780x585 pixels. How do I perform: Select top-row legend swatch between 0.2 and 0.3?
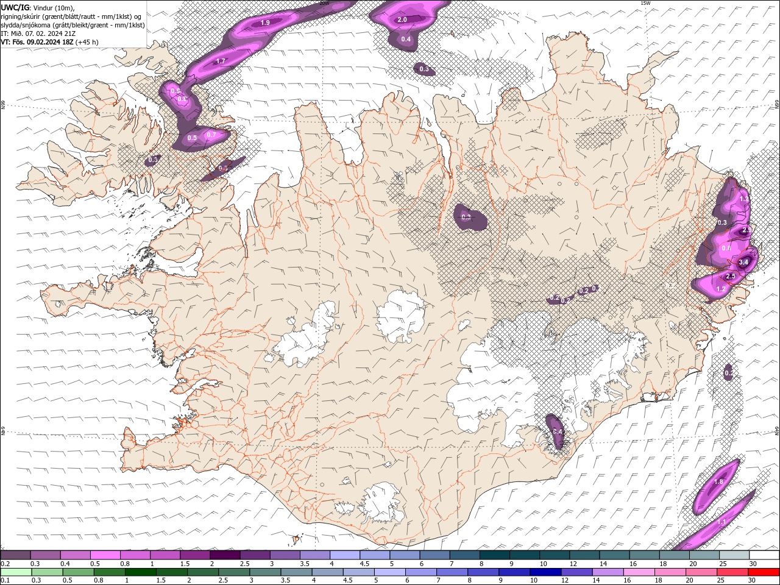[x=15, y=555]
